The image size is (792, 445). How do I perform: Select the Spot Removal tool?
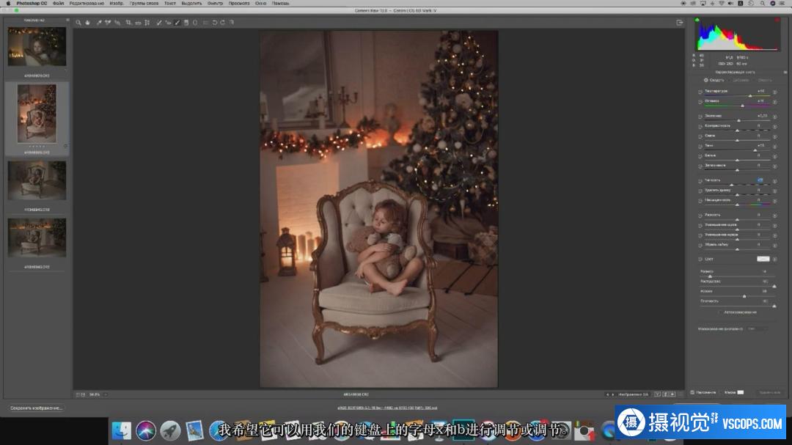tap(159, 23)
